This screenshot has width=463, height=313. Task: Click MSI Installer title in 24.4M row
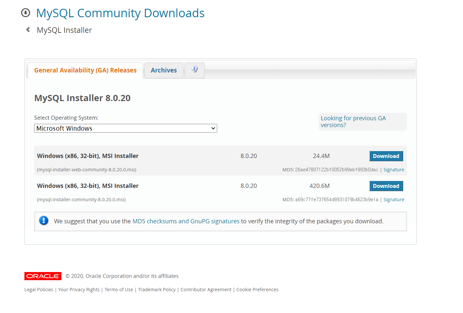(x=88, y=156)
